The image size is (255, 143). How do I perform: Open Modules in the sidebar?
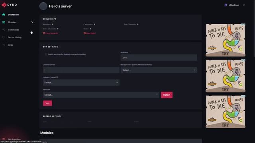tap(12, 22)
